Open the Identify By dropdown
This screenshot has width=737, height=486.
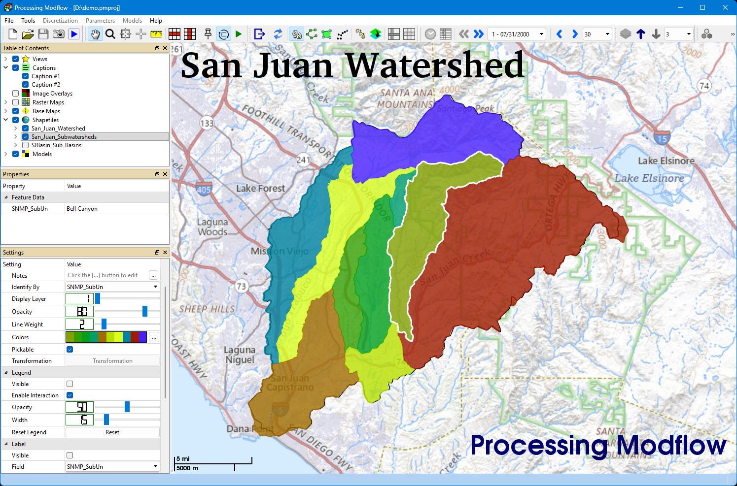[x=112, y=287]
